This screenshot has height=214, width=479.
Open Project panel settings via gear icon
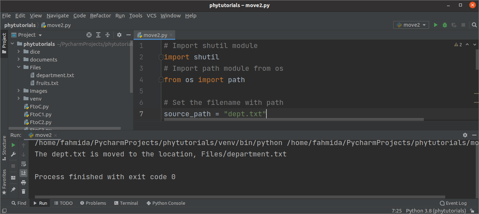tap(119, 35)
